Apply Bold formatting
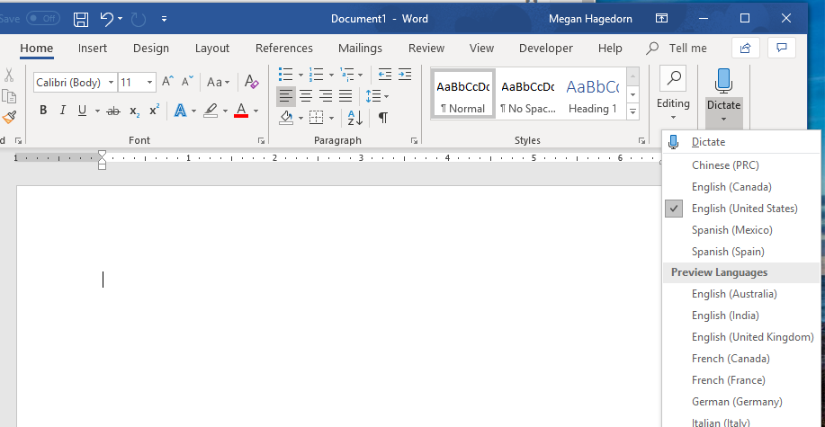Viewport: 825px width, 427px height. coord(43,111)
